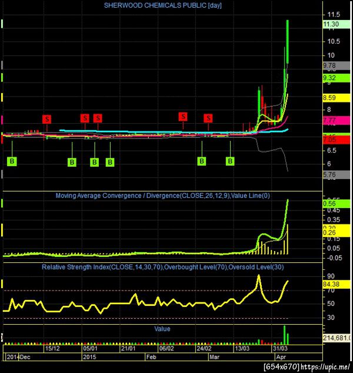This screenshot has width=353, height=373.
Task: Click the SHERWOOD CHEMICALS PUBLIC chart title
Action: 163,5
